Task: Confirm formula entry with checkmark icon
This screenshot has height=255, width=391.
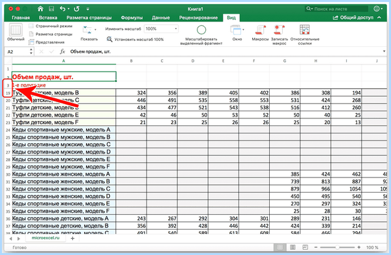Action: 51,51
